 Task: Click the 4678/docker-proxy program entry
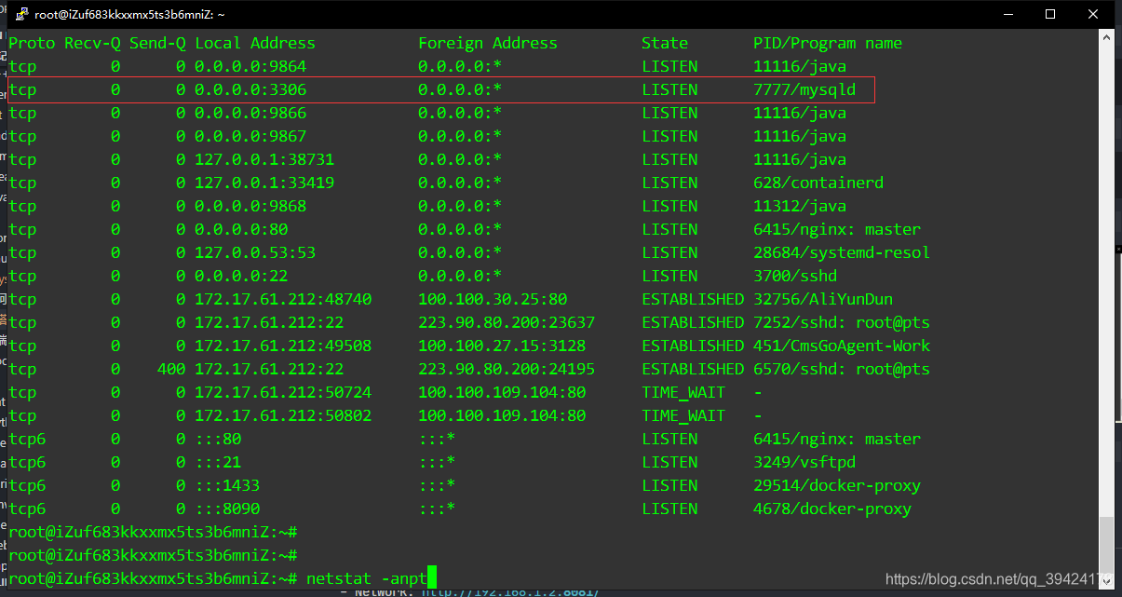pyautogui.click(x=832, y=509)
